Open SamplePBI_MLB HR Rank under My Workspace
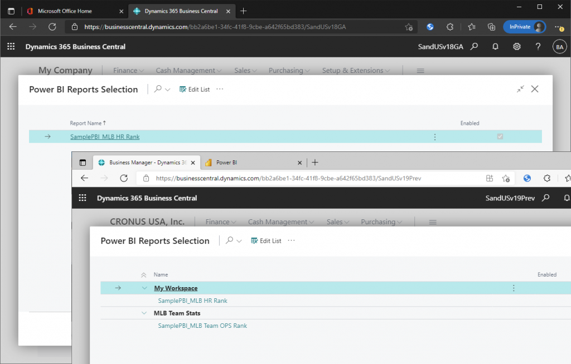This screenshot has width=571, height=364. pos(192,301)
